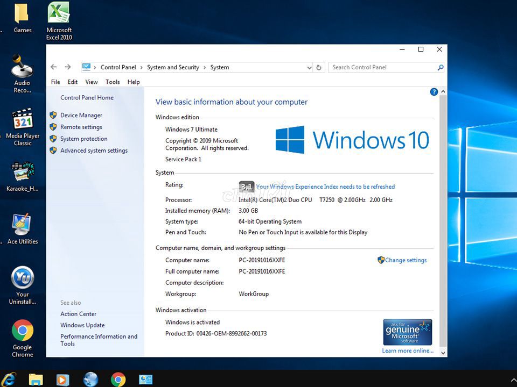Open Your Uninstaller desktop shortcut
This screenshot has width=517, height=387.
pos(23,285)
